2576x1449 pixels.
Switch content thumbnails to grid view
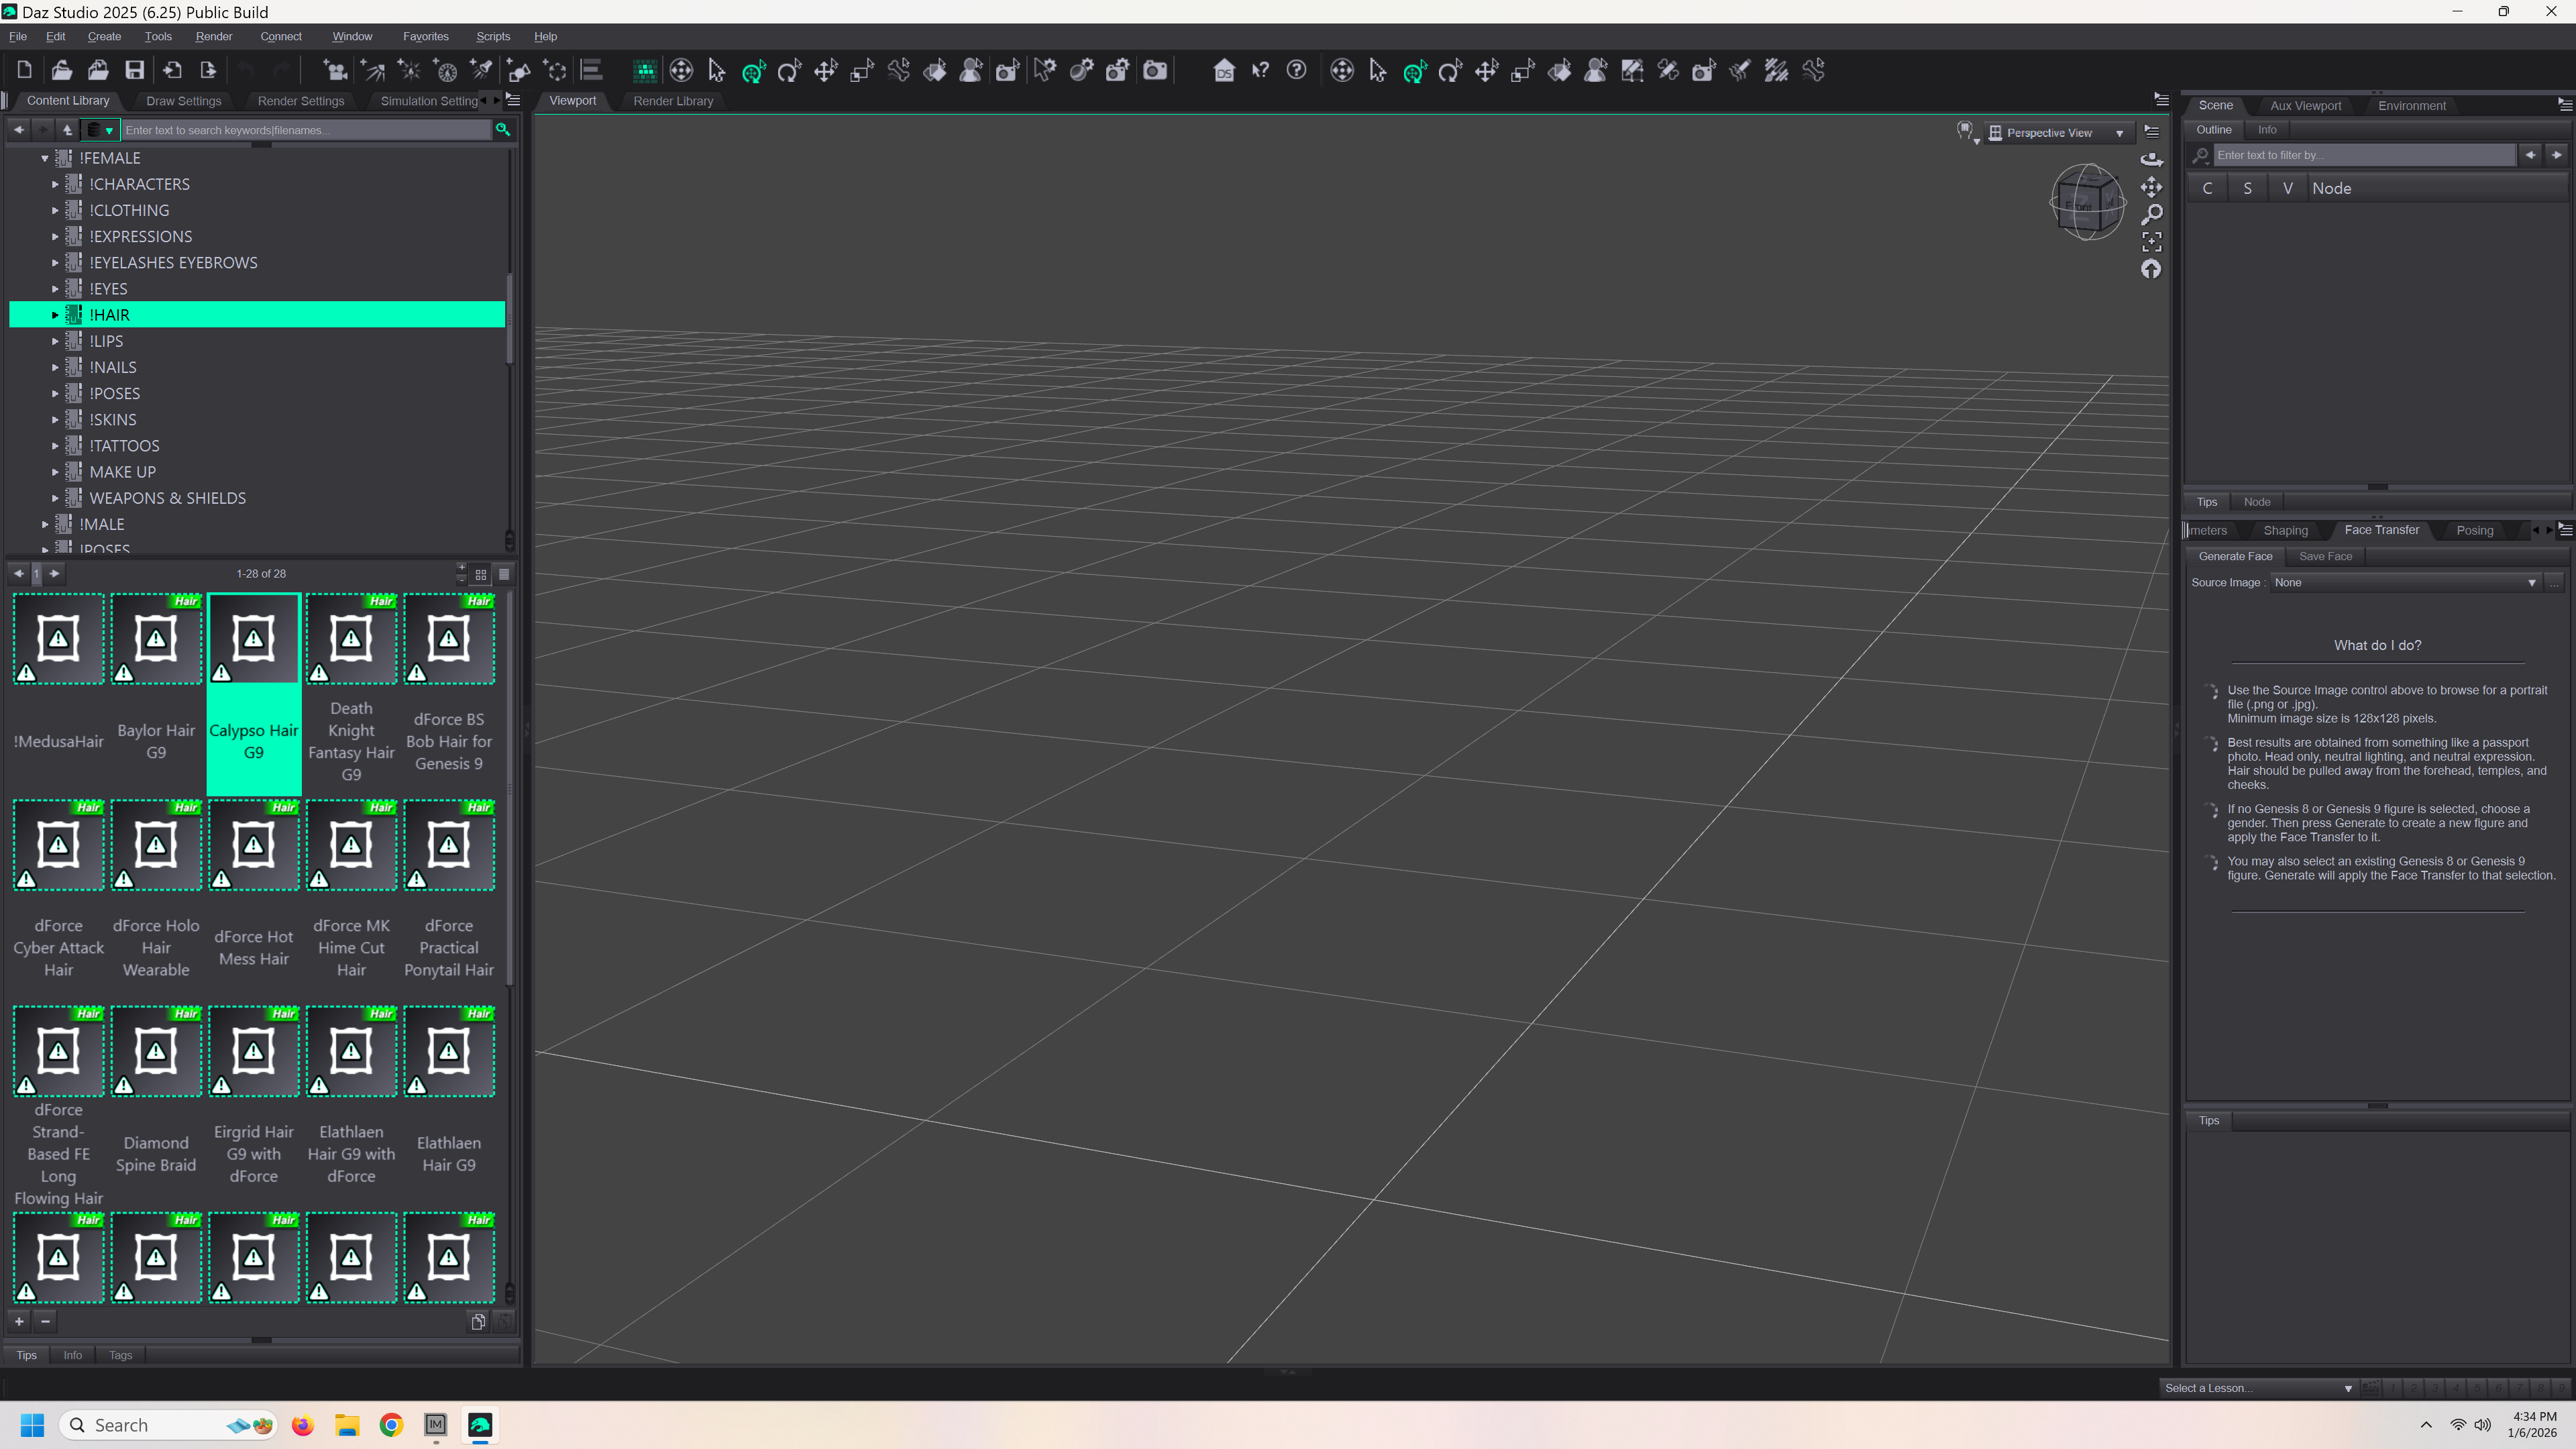481,574
